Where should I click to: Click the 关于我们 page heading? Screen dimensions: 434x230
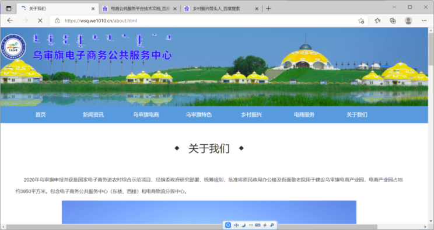click(209, 148)
